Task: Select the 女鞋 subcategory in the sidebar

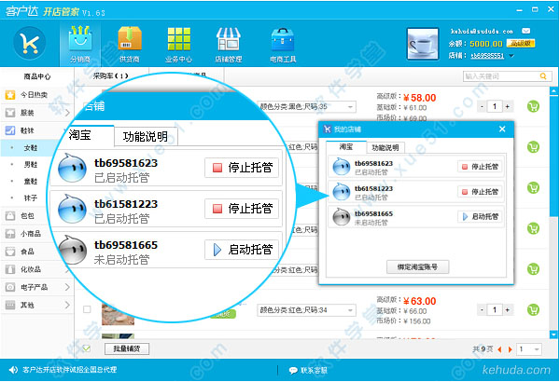Action: (30, 147)
